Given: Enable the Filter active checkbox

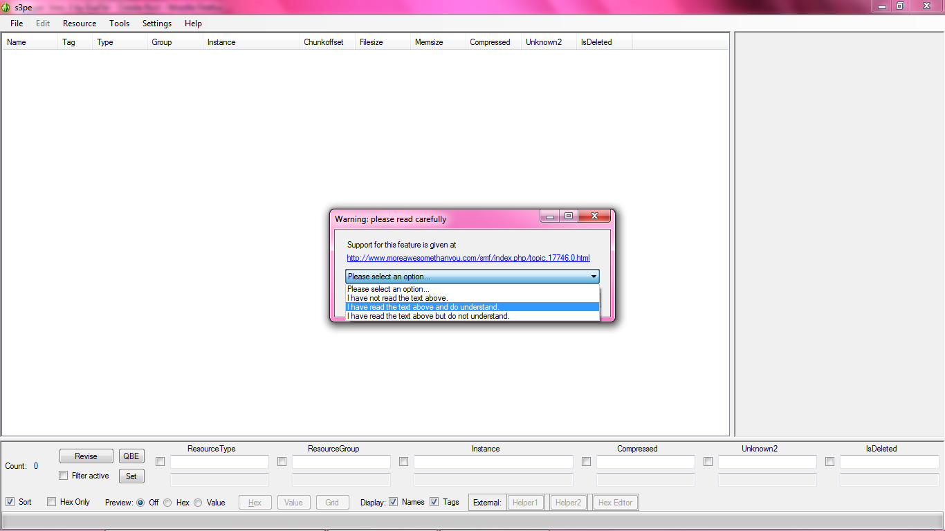Looking at the screenshot, I should point(63,476).
